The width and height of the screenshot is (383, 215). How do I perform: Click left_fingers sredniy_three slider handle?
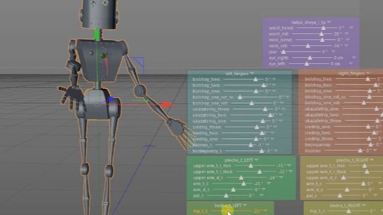[x=257, y=127]
